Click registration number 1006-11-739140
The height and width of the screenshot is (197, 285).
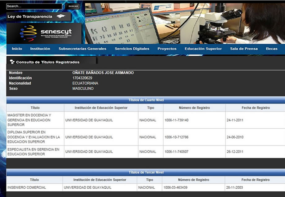coord(177,120)
